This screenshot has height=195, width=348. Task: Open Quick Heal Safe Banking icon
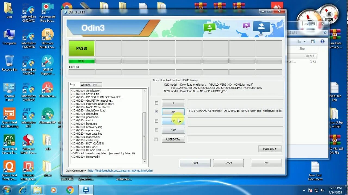point(9,118)
